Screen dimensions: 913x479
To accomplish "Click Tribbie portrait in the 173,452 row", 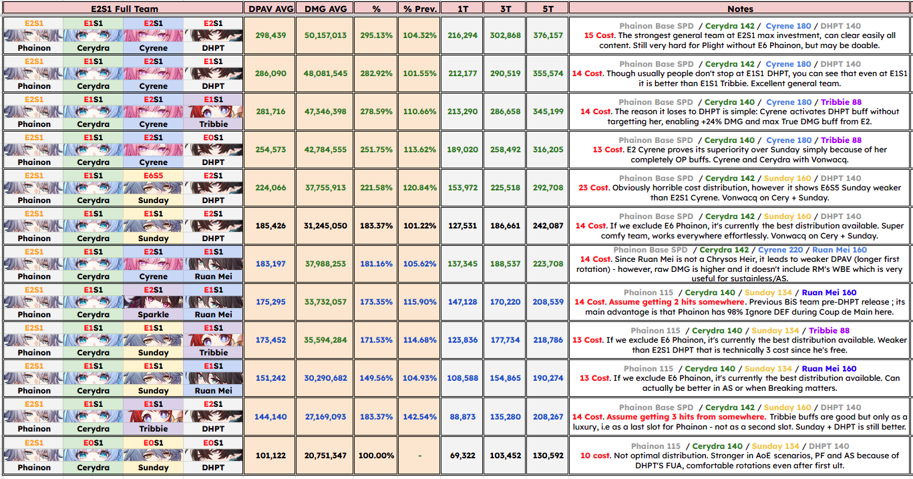I will pos(213,340).
